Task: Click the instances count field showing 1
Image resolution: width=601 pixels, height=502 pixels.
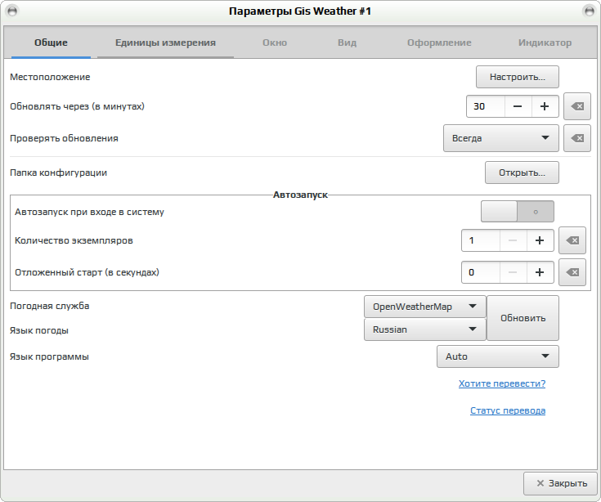Action: [481, 240]
